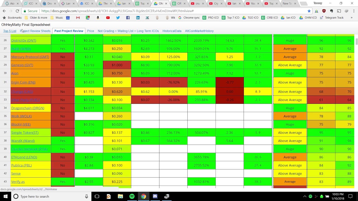Click Google Calendar bookmark icon
358x201 pixels.
click(68, 18)
